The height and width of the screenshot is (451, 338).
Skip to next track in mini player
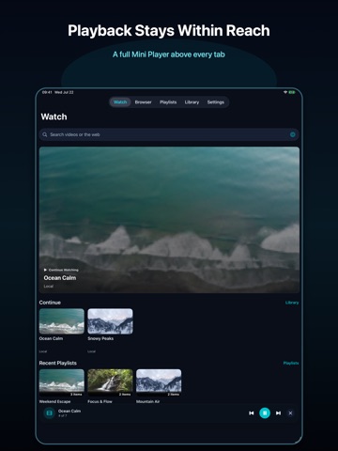278,413
